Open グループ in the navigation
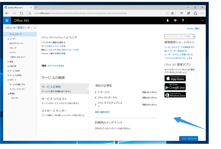This screenshot has height=149, width=221. (x=13, y=48)
